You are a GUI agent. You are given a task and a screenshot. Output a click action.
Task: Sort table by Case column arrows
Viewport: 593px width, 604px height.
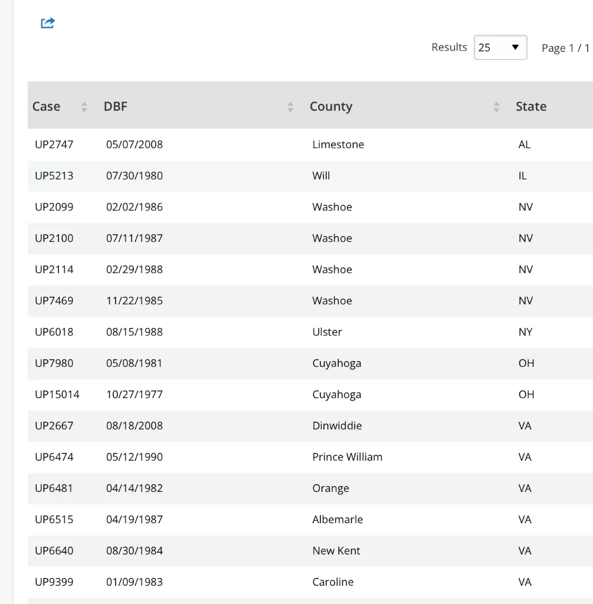point(84,107)
